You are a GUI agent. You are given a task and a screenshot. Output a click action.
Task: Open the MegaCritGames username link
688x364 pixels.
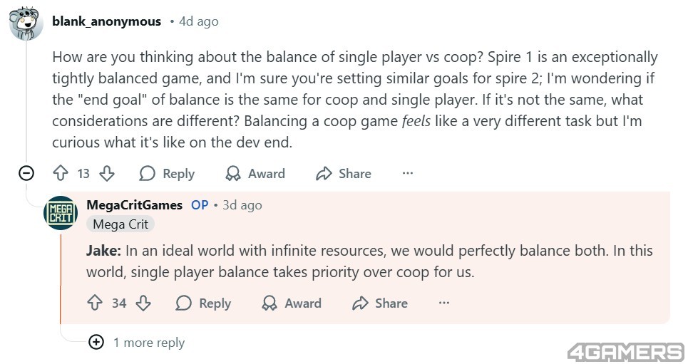(134, 205)
